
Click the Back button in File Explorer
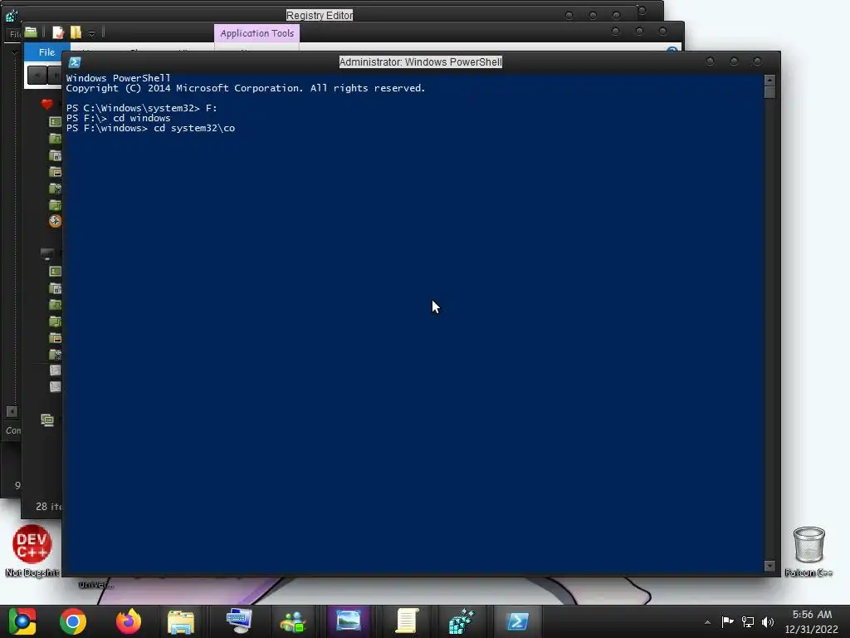tap(37, 75)
